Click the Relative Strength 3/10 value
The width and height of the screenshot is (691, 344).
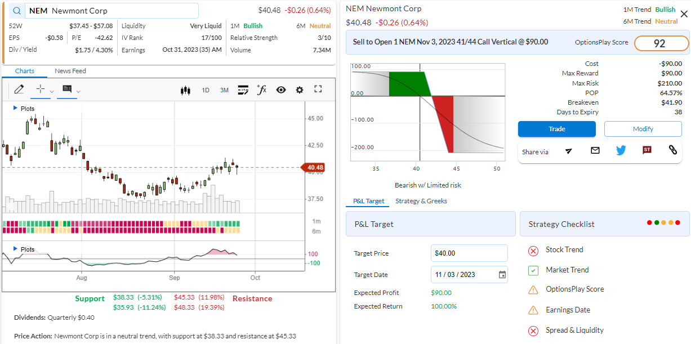point(324,38)
